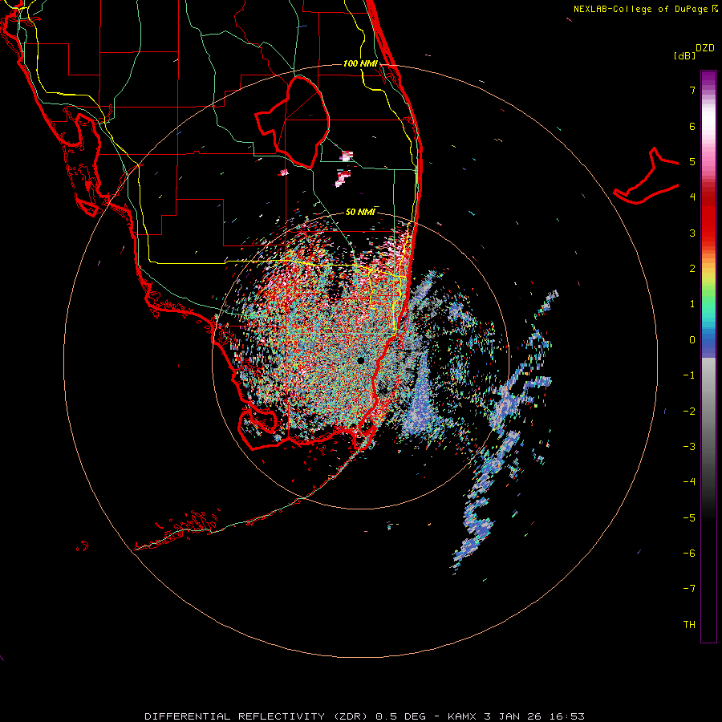Click the 4 value on color scale

692,197
